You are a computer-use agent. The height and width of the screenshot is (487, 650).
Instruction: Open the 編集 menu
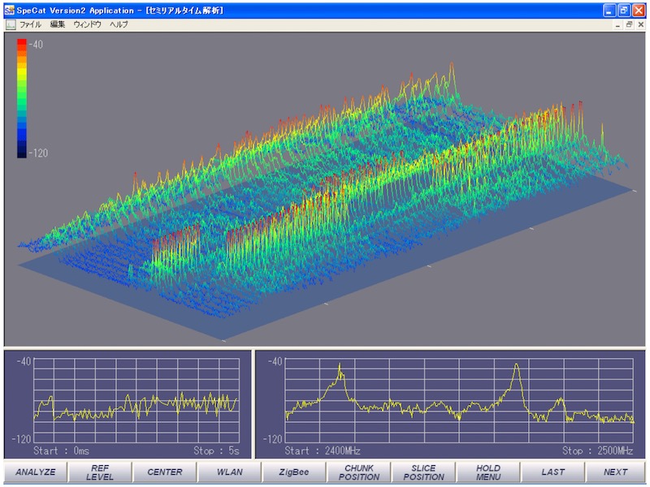point(58,24)
